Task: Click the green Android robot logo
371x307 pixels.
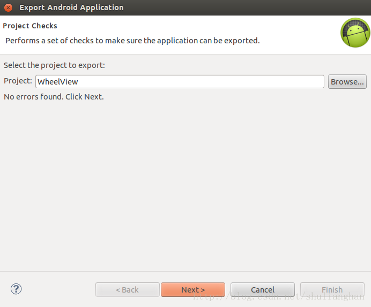Action: pyautogui.click(x=355, y=33)
